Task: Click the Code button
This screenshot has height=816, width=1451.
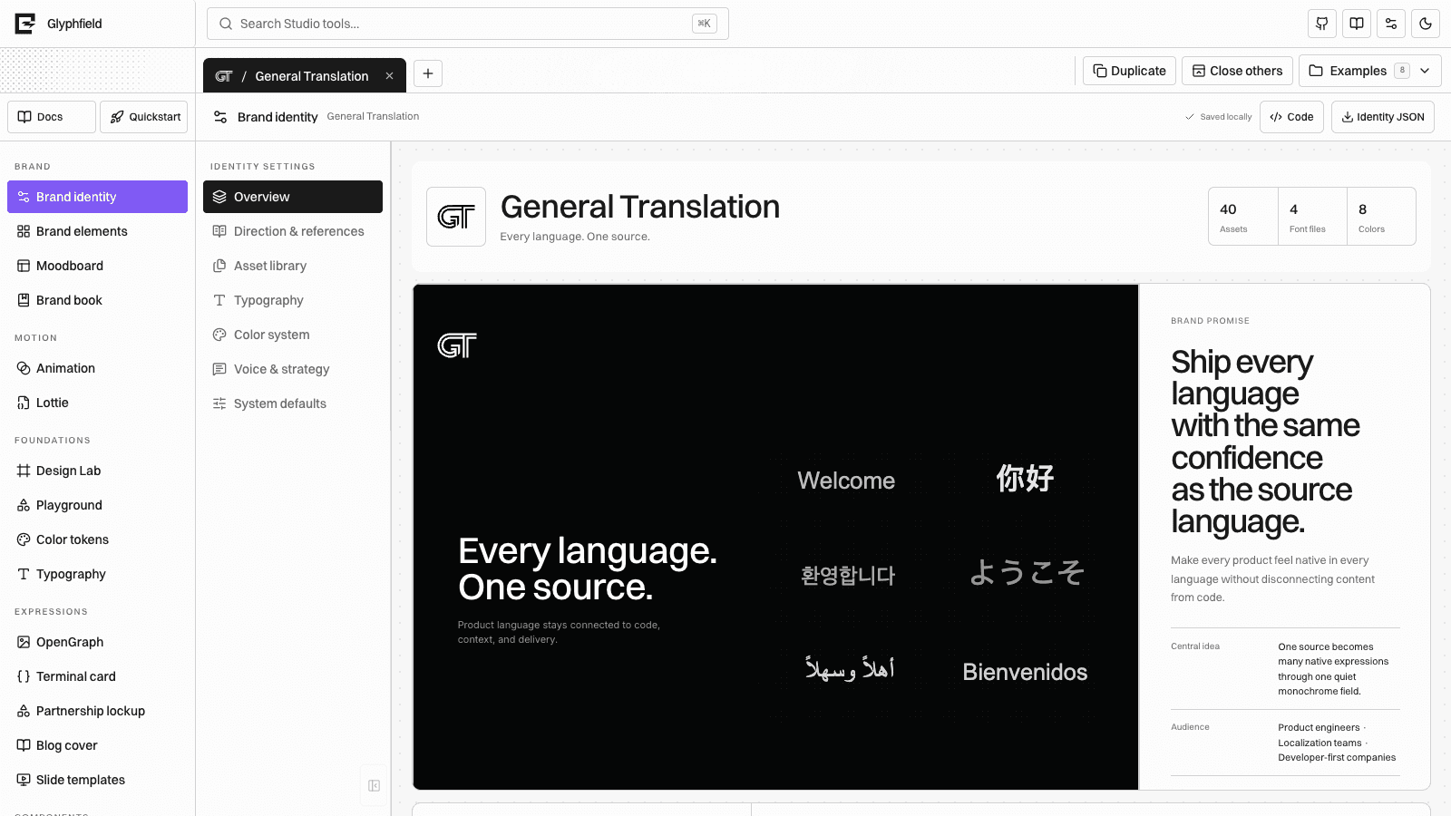Action: tap(1291, 117)
